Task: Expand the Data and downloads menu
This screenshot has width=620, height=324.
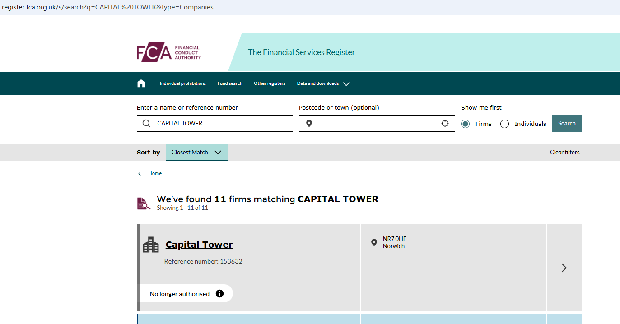Action: (x=323, y=83)
